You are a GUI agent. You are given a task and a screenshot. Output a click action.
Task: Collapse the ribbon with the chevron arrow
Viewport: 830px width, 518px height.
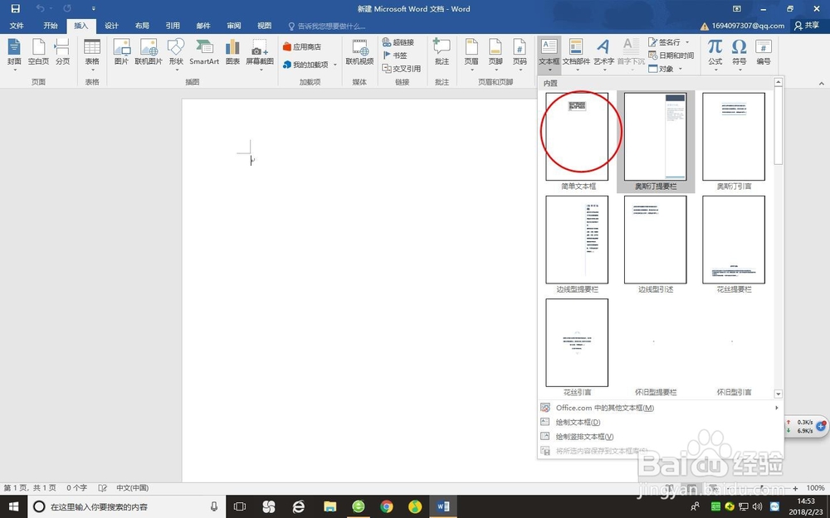click(x=822, y=83)
